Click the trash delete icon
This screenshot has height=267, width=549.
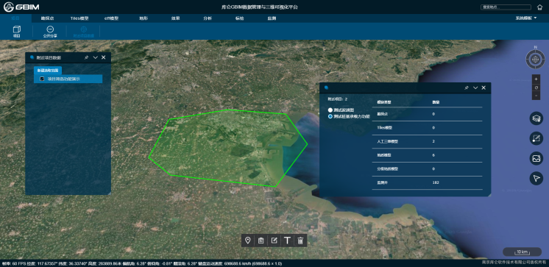(x=300, y=241)
